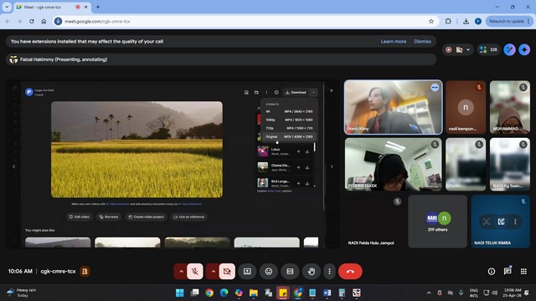Viewport: 536px width, 301px height.
Task: Leave the call with red hang-up button
Action: [350, 272]
